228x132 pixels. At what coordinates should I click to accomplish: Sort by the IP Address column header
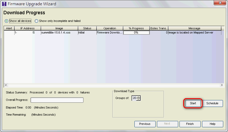pyautogui.click(x=28, y=28)
